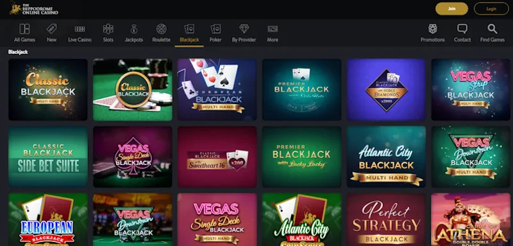Launch Premier Blackjack with Lucky Lucky

pyautogui.click(x=301, y=157)
